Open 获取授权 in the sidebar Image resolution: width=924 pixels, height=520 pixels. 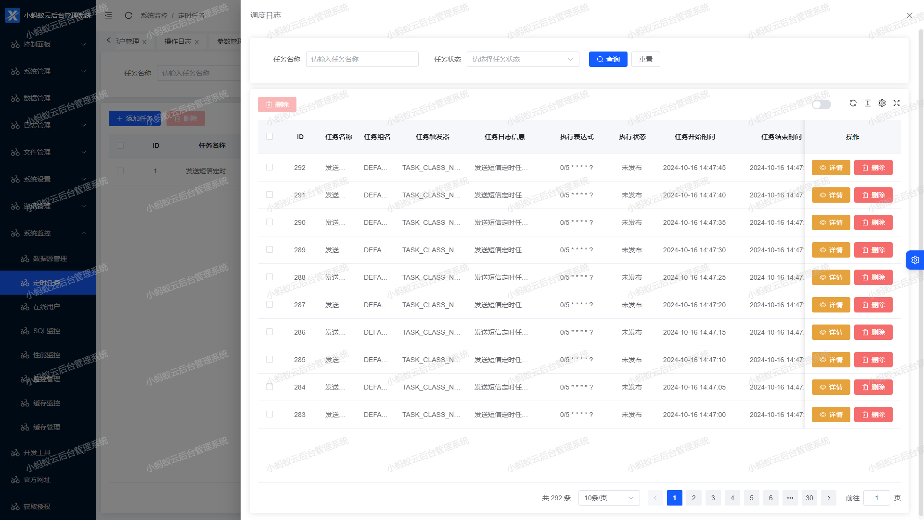coord(48,507)
